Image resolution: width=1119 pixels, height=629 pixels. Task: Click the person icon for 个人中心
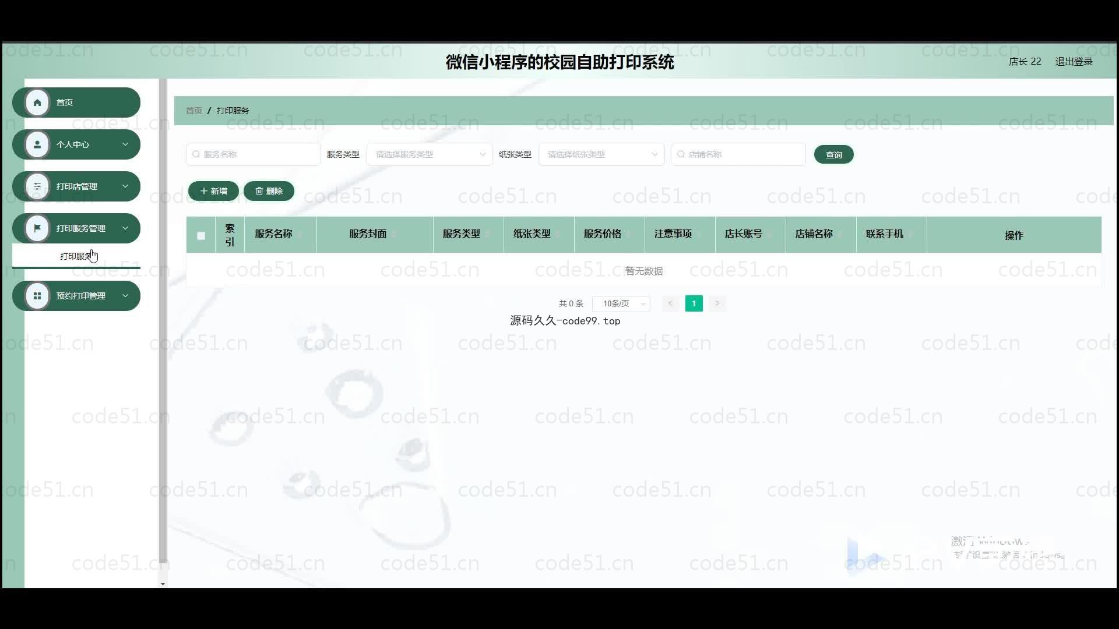click(37, 144)
